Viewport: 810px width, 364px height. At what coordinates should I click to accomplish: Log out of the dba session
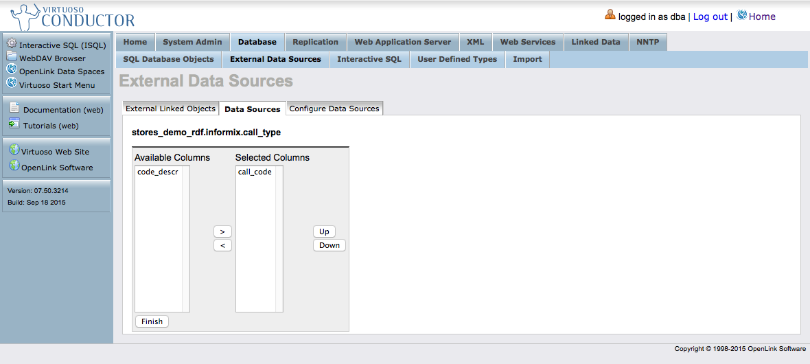[710, 16]
